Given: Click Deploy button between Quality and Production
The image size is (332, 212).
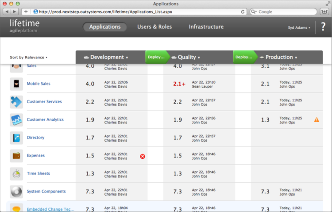Looking at the screenshot, I should click(x=245, y=57).
